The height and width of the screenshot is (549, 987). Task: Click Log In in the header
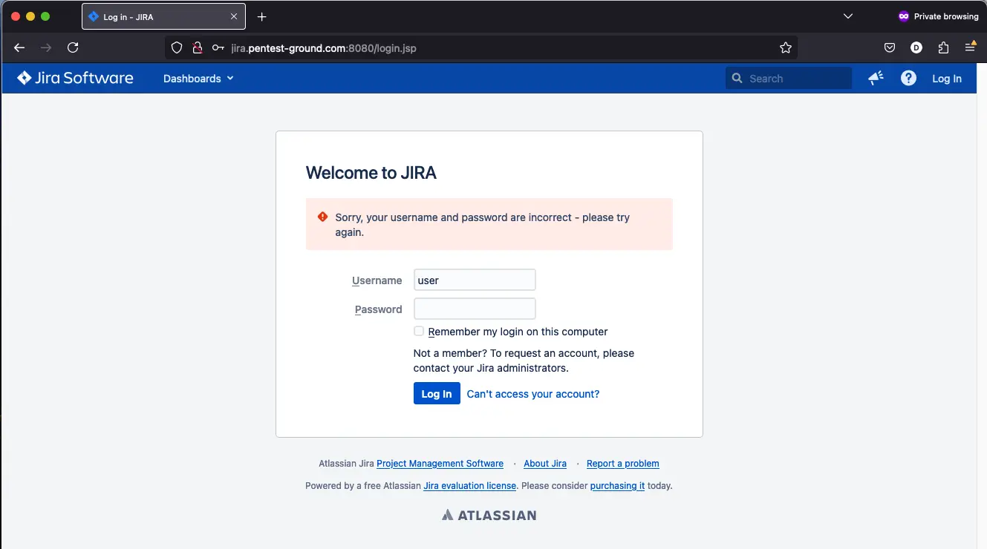[x=947, y=79]
